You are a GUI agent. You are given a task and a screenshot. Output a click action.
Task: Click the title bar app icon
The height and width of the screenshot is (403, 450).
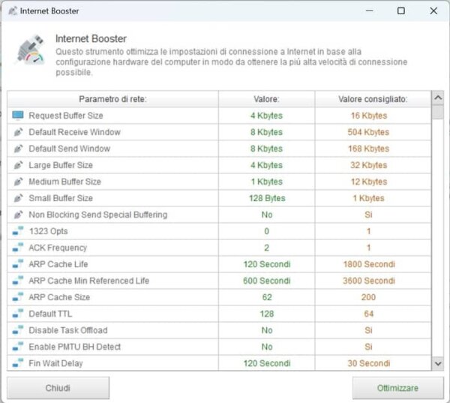pos(12,11)
